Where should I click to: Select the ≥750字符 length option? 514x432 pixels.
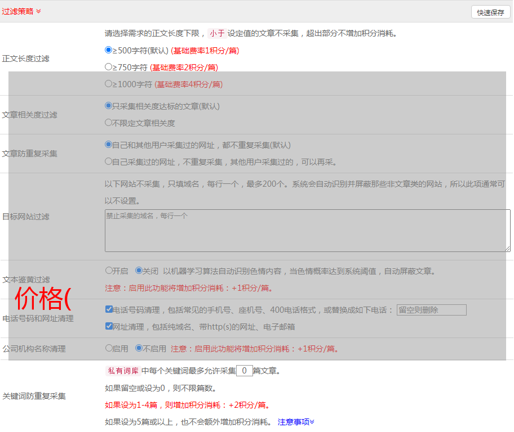click(x=109, y=67)
